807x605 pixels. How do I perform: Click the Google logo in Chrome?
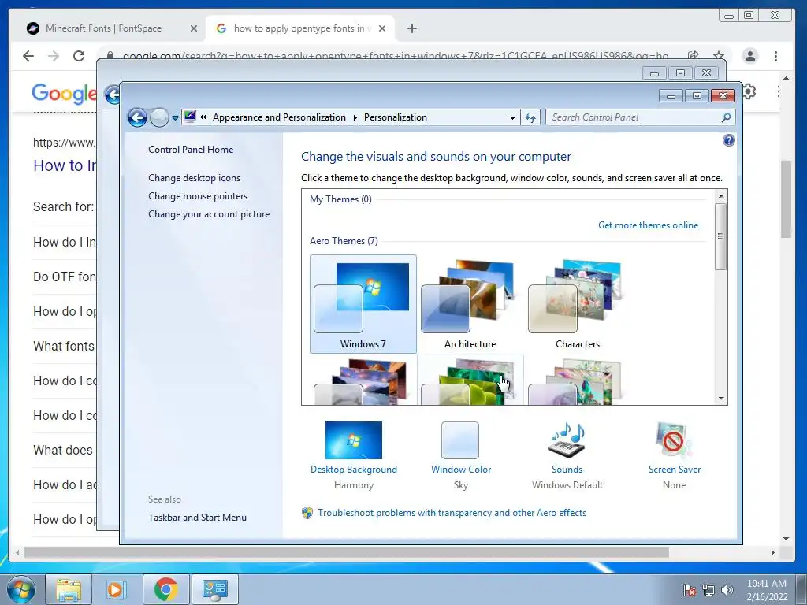click(x=64, y=93)
